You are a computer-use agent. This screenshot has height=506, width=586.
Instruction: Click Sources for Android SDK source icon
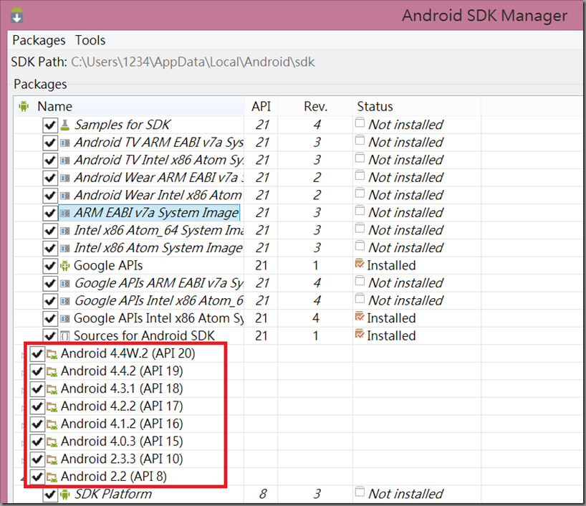click(x=65, y=336)
